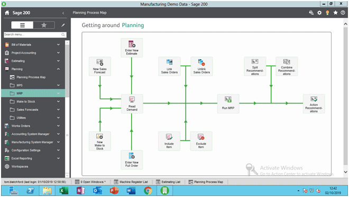Open the Workspaces menu item
Viewport: 349px width, 197px height.
[20, 166]
